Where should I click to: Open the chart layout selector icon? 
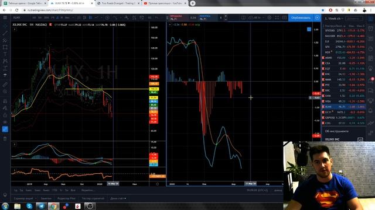[x=243, y=17]
